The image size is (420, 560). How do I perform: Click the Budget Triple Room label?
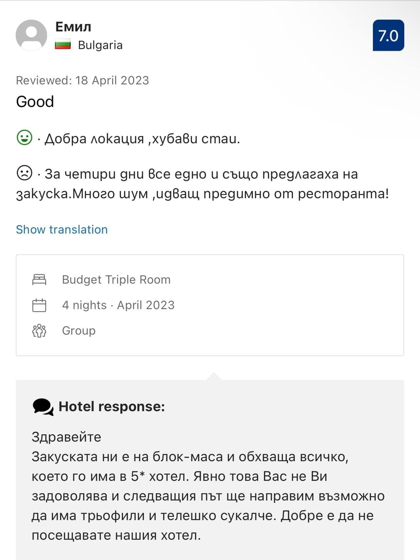pyautogui.click(x=116, y=280)
